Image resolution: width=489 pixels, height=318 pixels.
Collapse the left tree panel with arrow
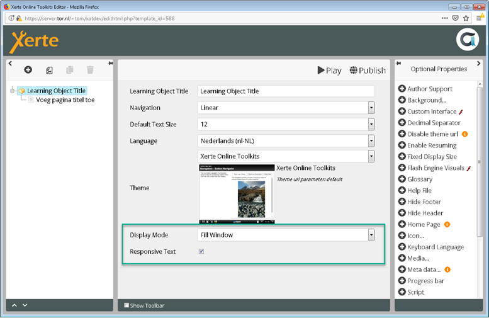10,63
